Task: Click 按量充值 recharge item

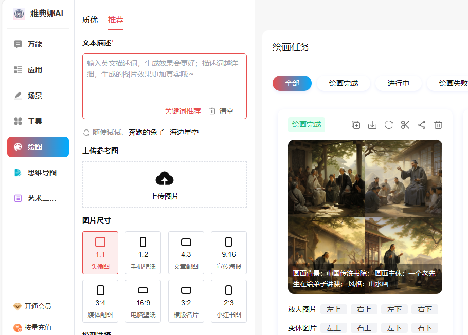Action: 32,327
